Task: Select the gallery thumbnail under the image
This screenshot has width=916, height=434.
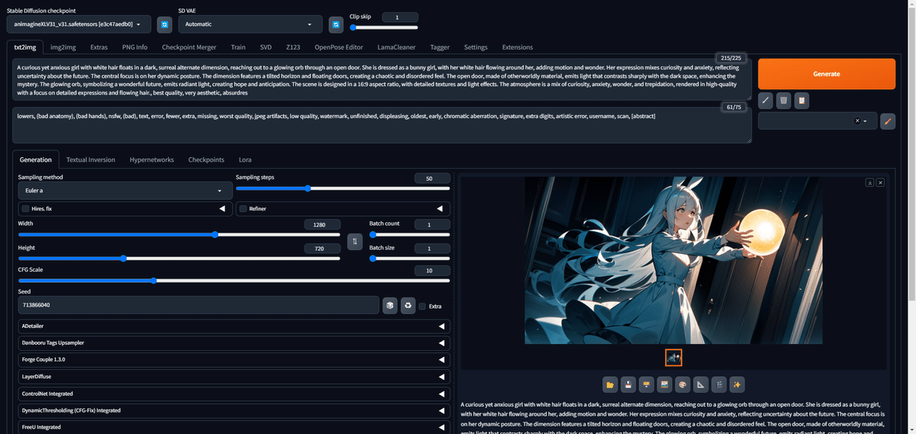Action: pyautogui.click(x=673, y=357)
